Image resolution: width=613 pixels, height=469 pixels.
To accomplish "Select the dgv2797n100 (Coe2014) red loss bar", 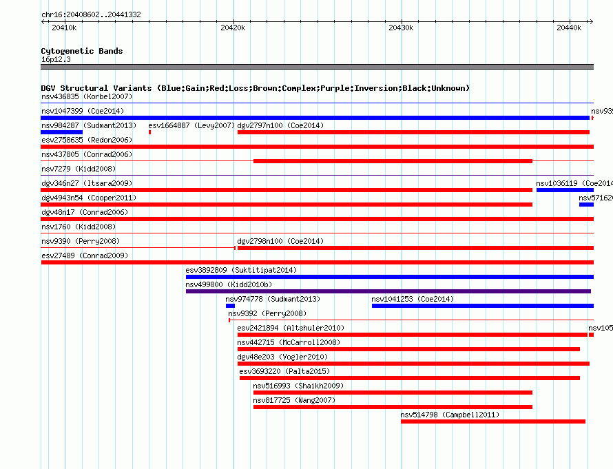I will 414,132.
